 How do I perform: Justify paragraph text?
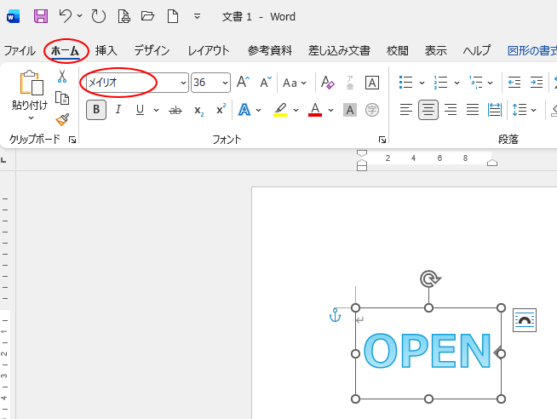pyautogui.click(x=473, y=110)
